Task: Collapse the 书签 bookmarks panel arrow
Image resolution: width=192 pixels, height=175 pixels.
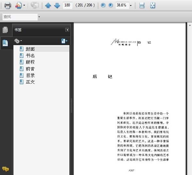Action: (x=67, y=30)
